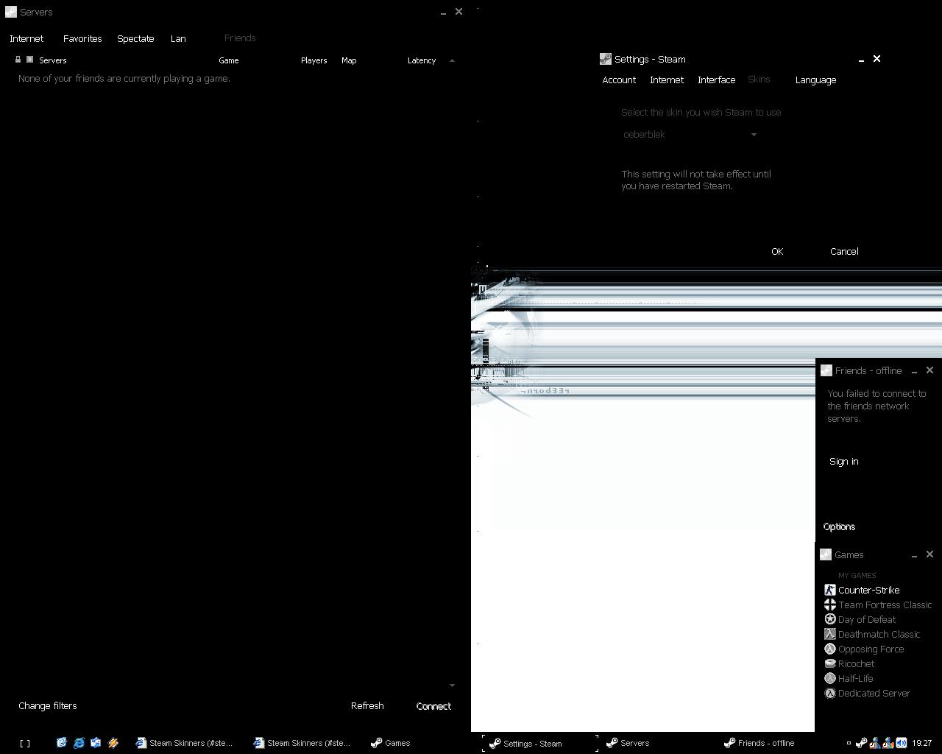Select Day of Defeat game
The width and height of the screenshot is (942, 754).
click(866, 619)
